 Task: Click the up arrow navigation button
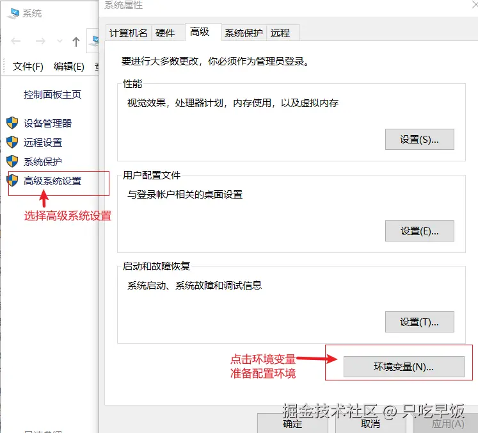click(76, 42)
